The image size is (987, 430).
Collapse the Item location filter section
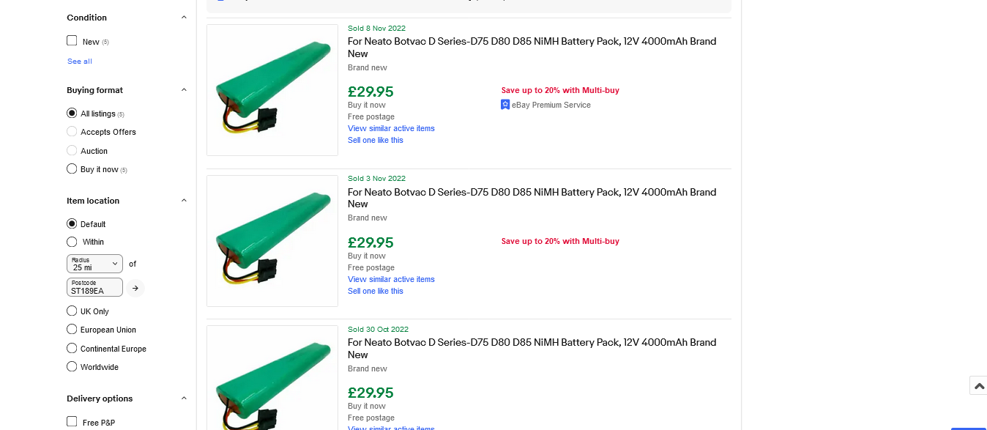pyautogui.click(x=184, y=201)
